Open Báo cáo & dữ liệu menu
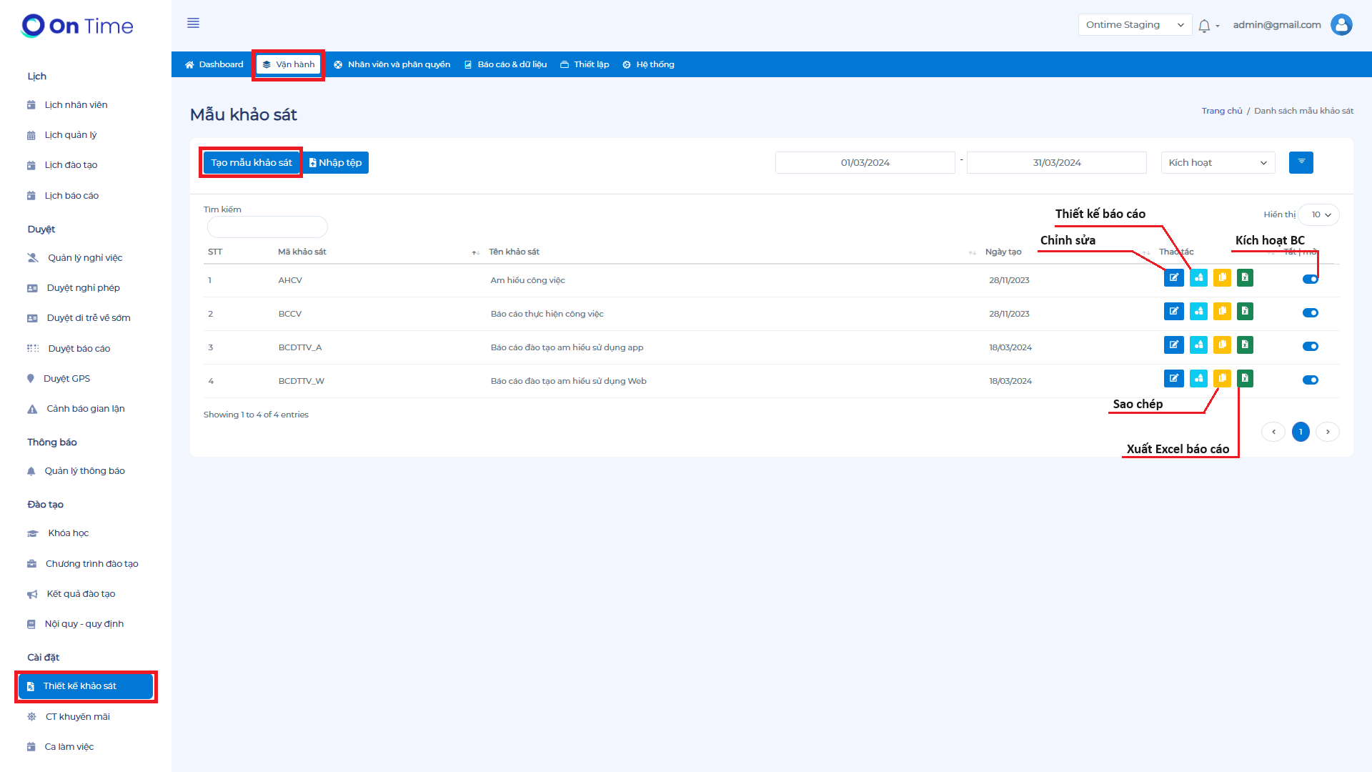Viewport: 1372px width, 772px height. 505,64
